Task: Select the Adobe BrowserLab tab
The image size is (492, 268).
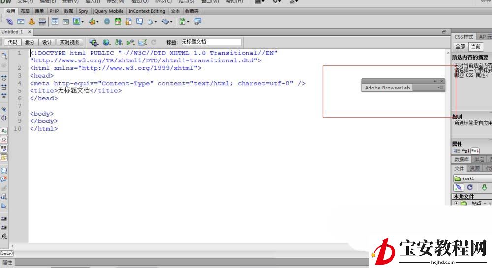Action: [x=387, y=88]
